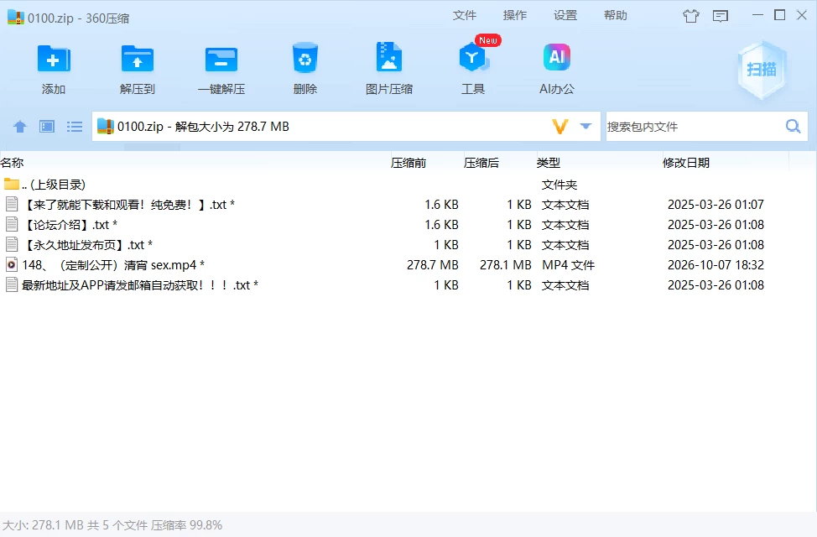The image size is (817, 537).
Task: Click the orange V icon in path bar
Action: [x=560, y=126]
